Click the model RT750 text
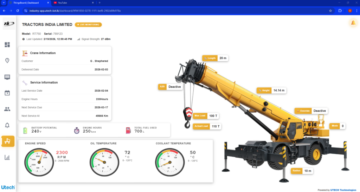Screen dimensions: 360x192 (37, 34)
